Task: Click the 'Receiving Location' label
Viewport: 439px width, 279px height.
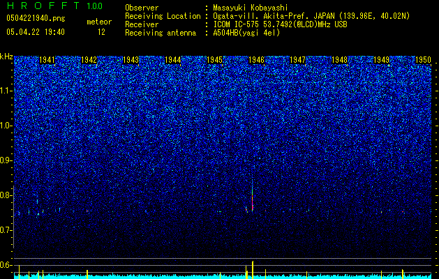Action: tap(163, 16)
